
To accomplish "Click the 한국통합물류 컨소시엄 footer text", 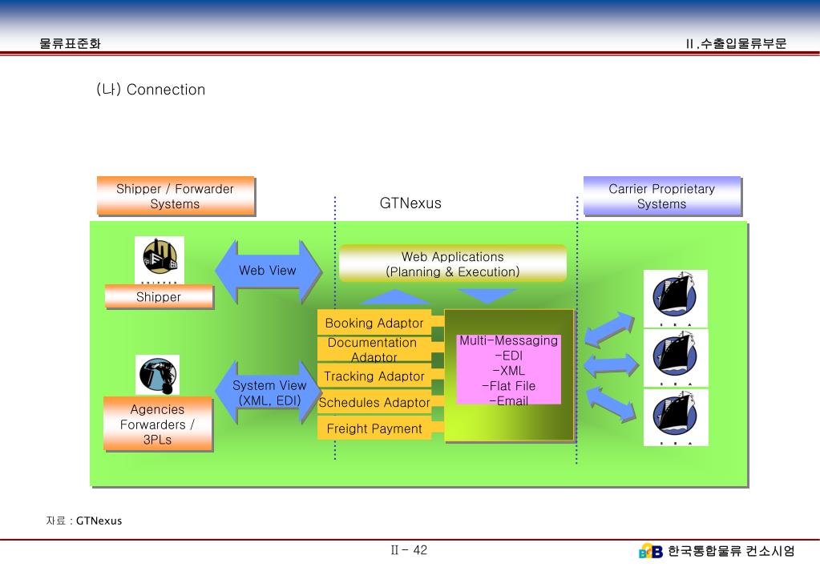I will (x=732, y=551).
